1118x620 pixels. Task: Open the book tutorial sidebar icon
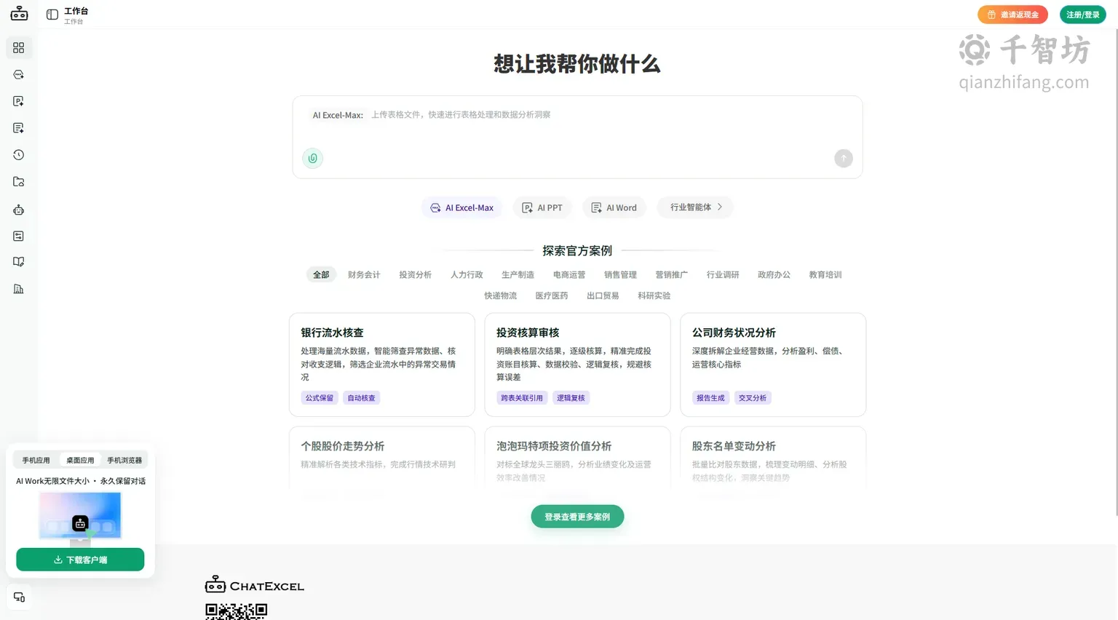[x=19, y=262]
